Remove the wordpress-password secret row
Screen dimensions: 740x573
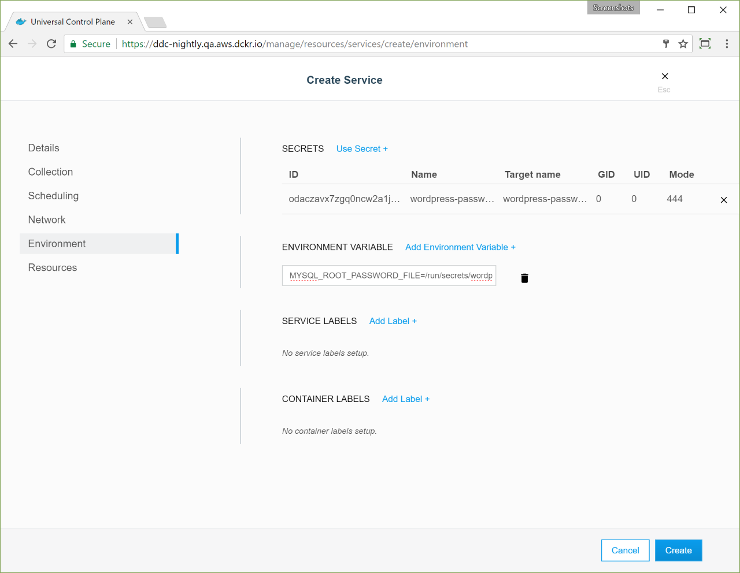pos(723,200)
